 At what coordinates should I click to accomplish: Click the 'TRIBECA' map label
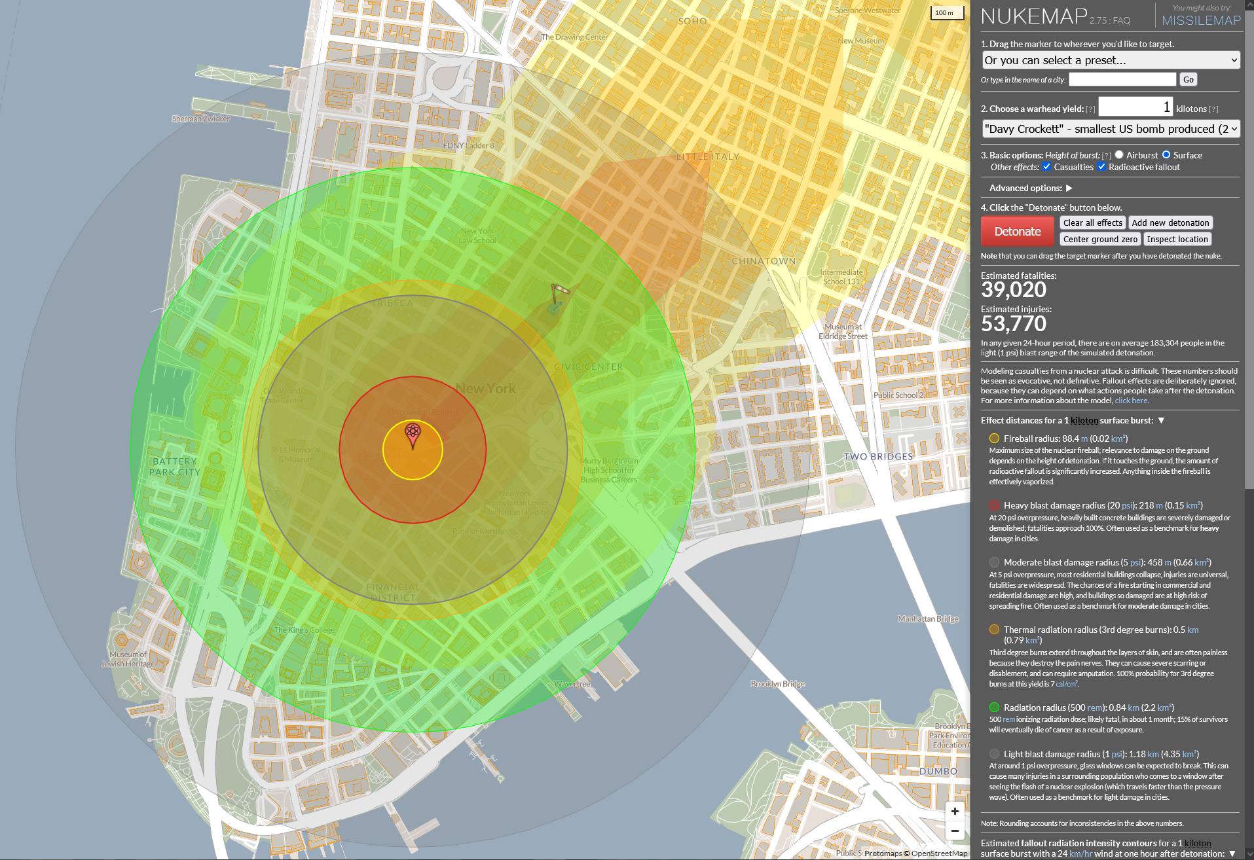pyautogui.click(x=392, y=303)
